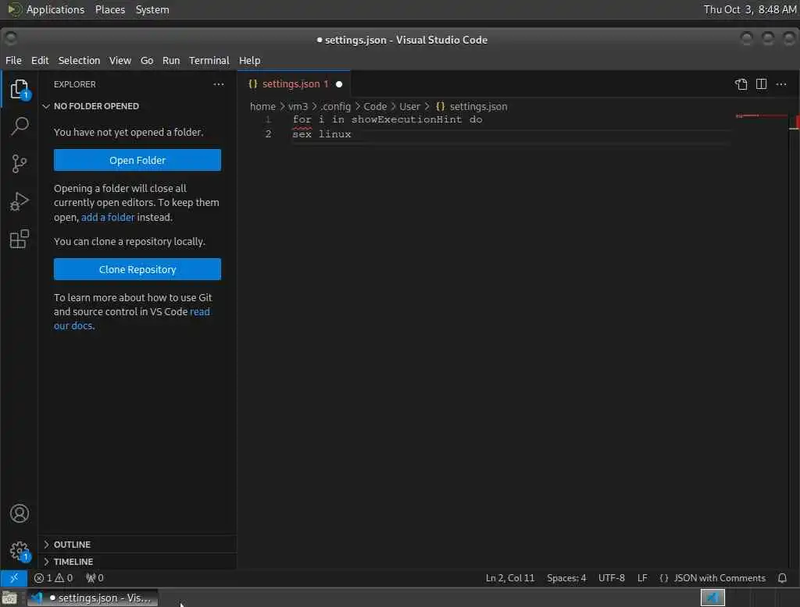The width and height of the screenshot is (800, 607).
Task: Split the editor to the right
Action: point(761,84)
